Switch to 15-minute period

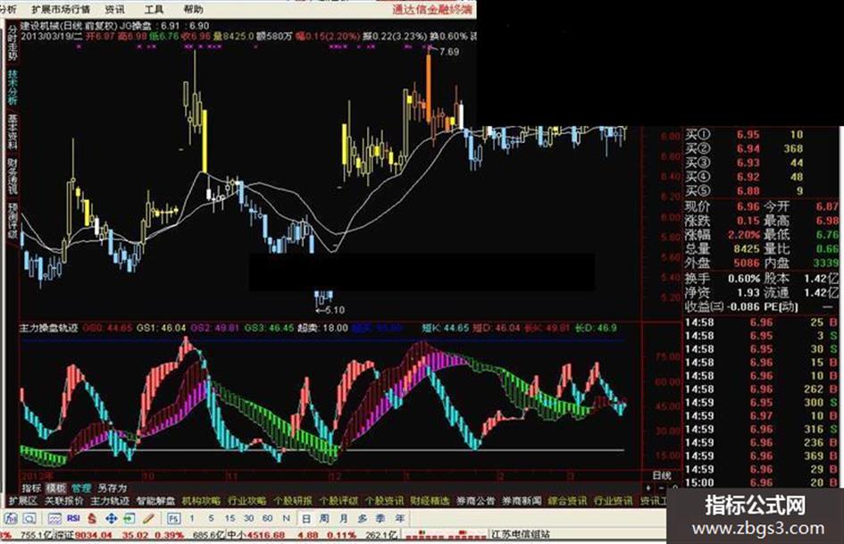230,518
